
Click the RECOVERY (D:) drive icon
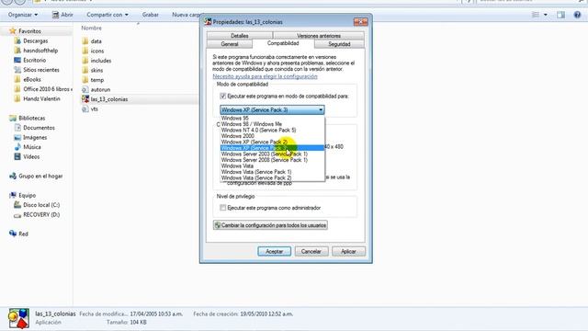point(17,215)
